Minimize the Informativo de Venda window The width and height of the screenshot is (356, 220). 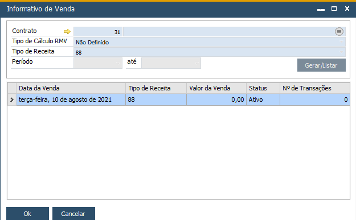(321, 9)
